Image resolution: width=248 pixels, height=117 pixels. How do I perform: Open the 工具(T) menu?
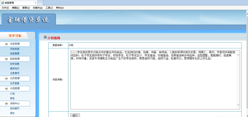tap(49, 8)
